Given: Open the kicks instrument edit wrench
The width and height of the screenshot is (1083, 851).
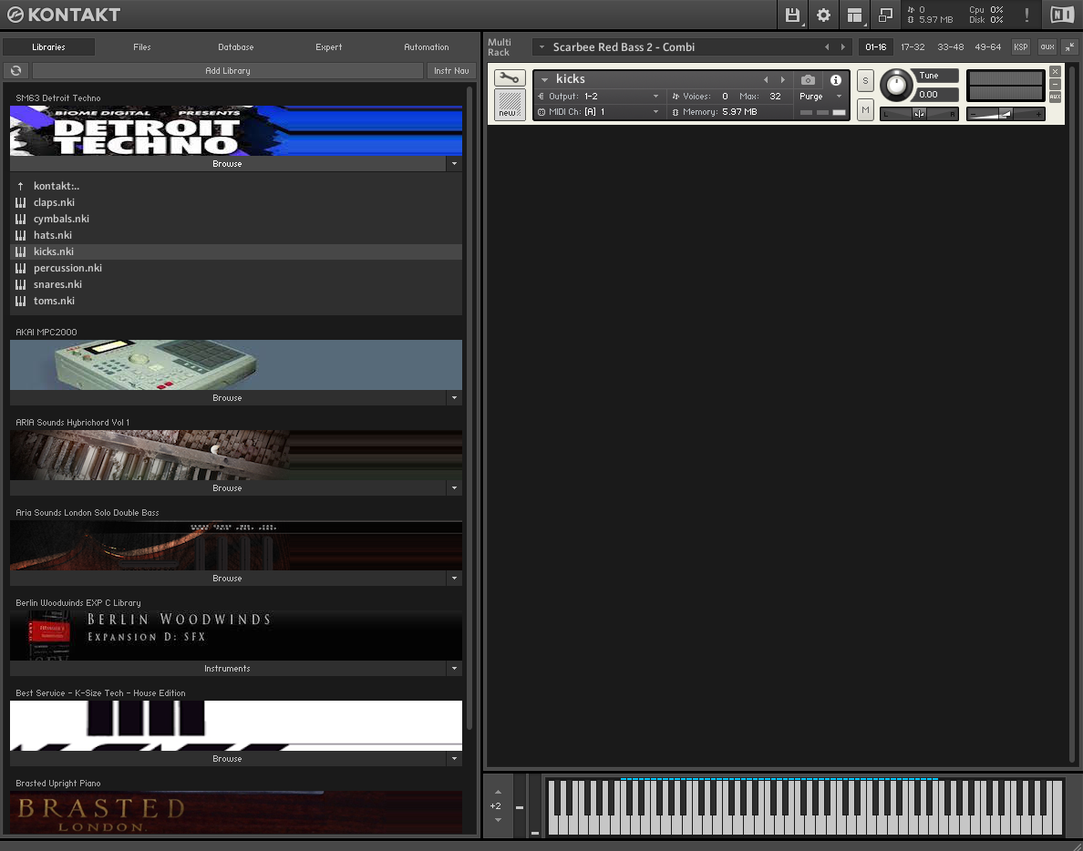Looking at the screenshot, I should [510, 78].
